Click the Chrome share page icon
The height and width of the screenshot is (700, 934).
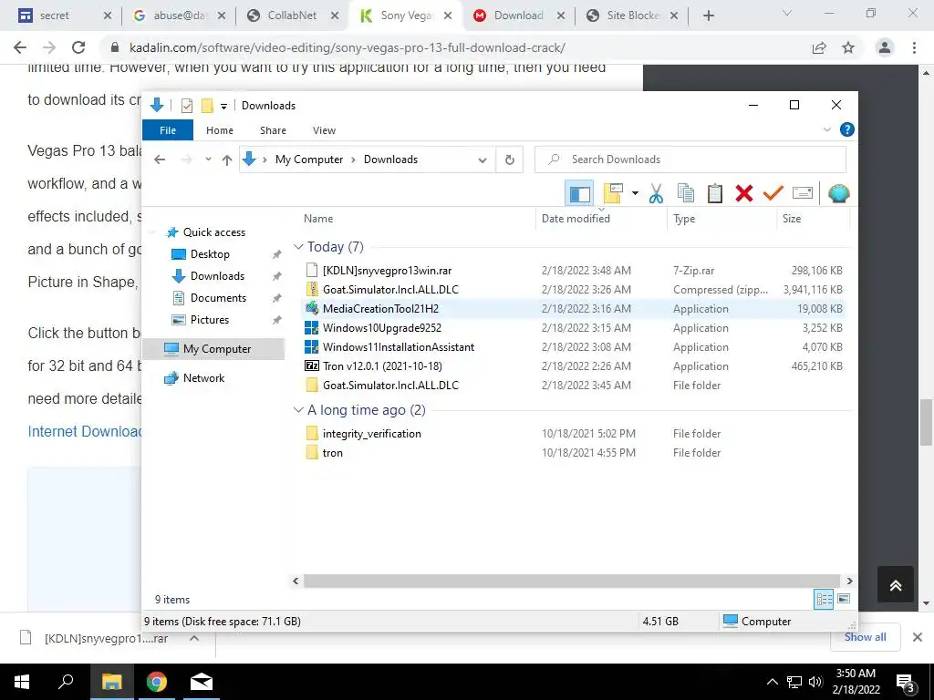(819, 47)
